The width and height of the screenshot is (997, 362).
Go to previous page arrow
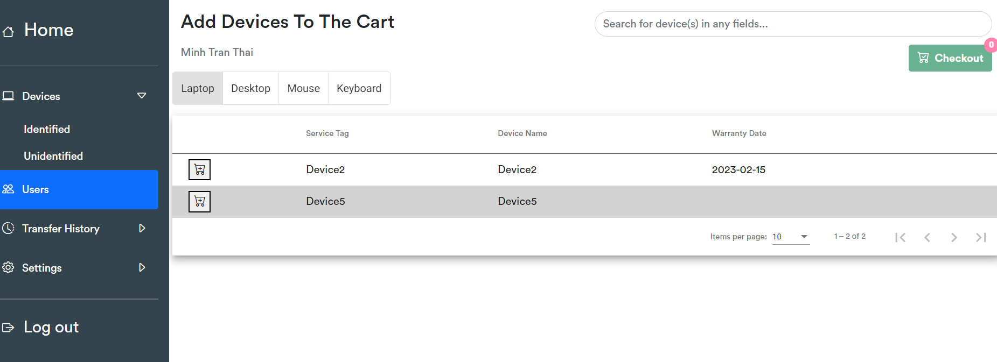927,237
